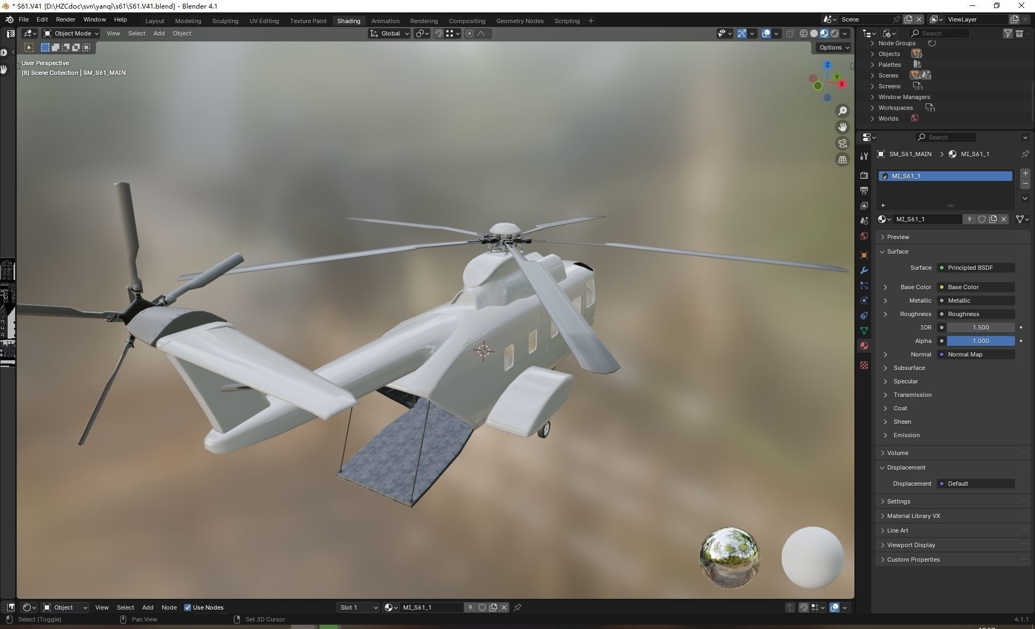Click the Principled BSDF surface button
The height and width of the screenshot is (629, 1035).
[976, 268]
